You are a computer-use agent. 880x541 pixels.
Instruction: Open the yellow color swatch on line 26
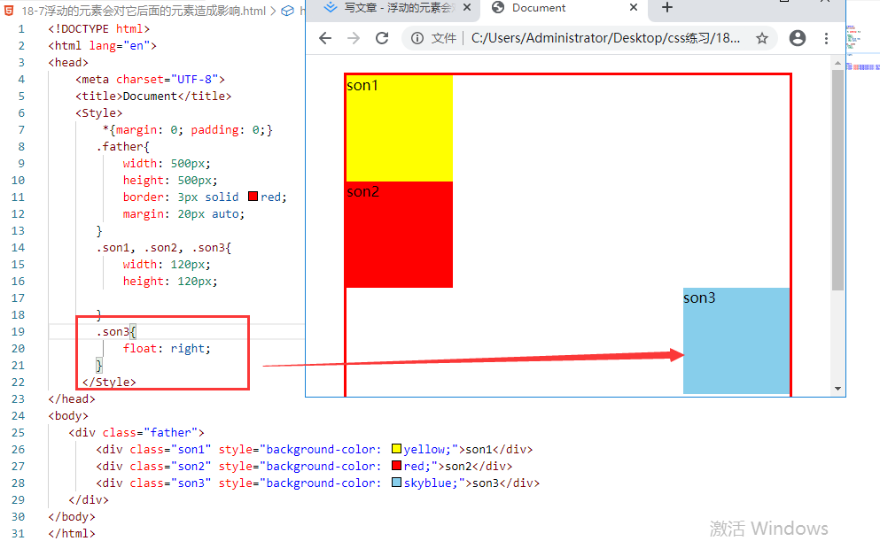[x=396, y=449]
